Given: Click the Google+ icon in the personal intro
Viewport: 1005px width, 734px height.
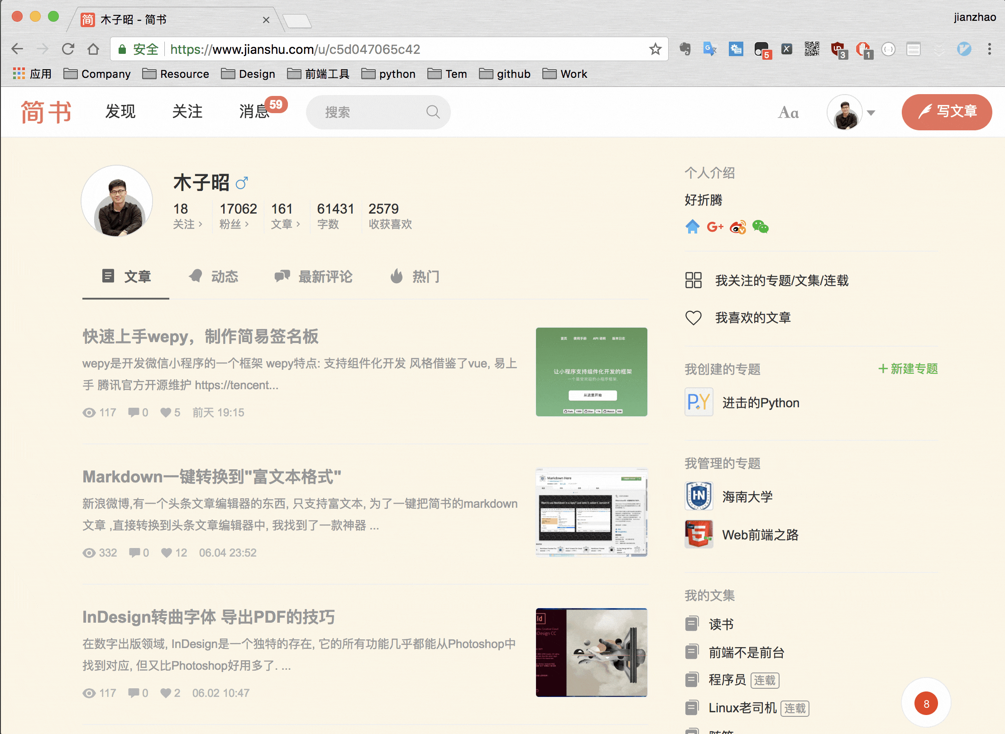Looking at the screenshot, I should click(x=715, y=227).
